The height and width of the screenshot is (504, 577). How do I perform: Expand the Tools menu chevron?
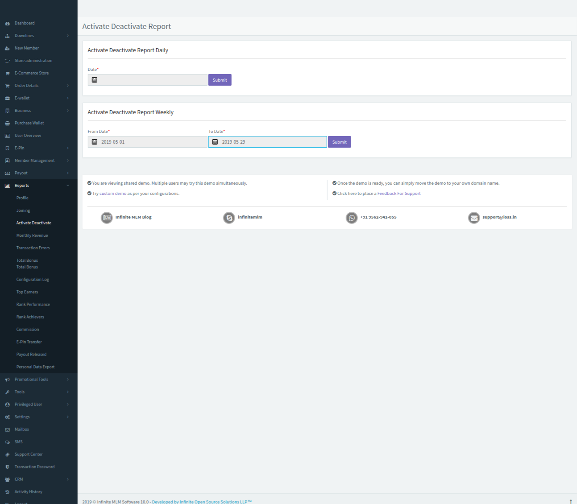[68, 392]
